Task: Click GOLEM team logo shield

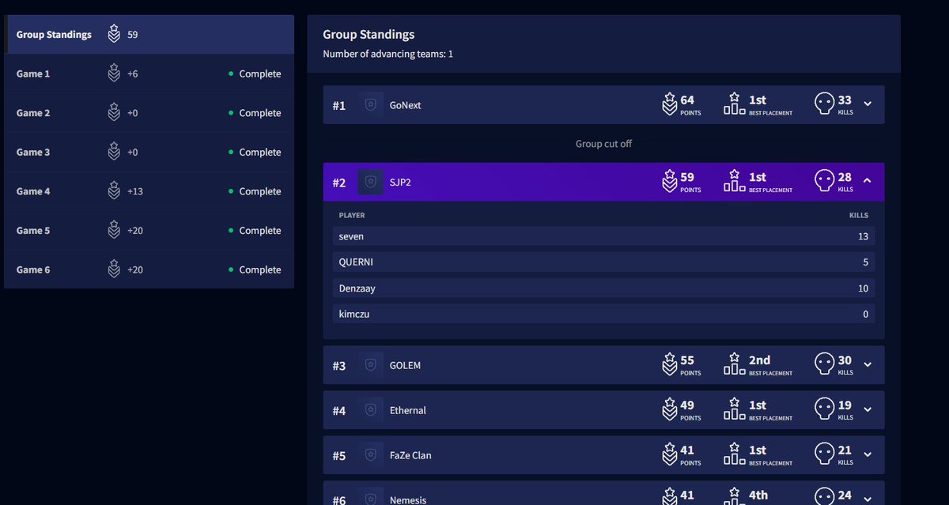Action: pyautogui.click(x=371, y=365)
